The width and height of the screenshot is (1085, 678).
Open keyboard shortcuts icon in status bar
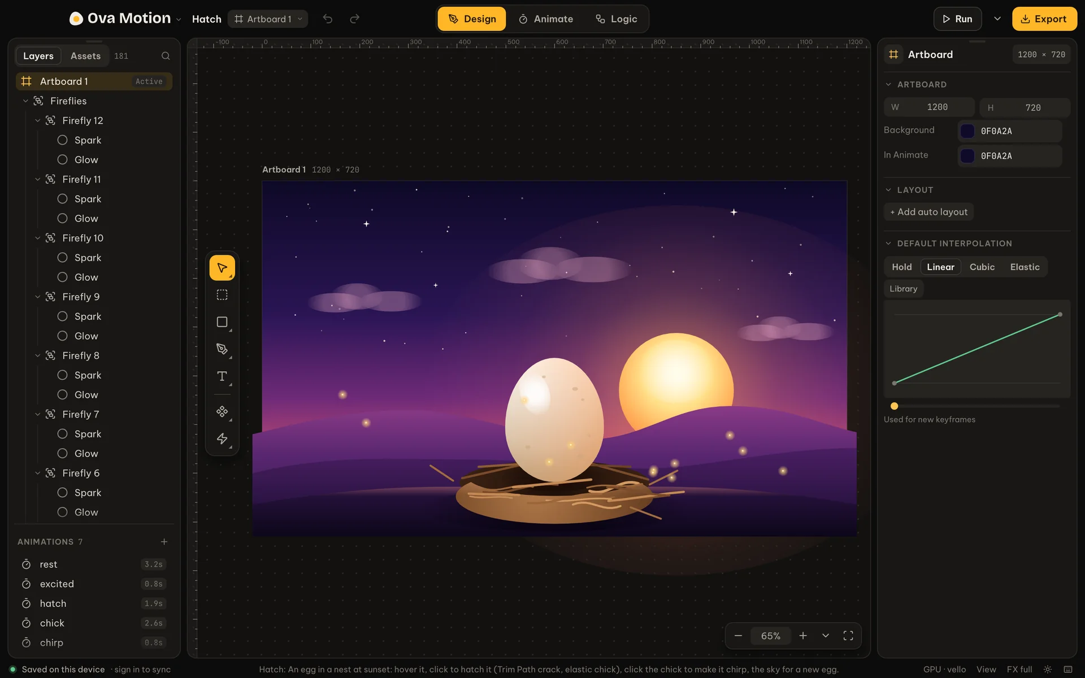[x=1068, y=670]
